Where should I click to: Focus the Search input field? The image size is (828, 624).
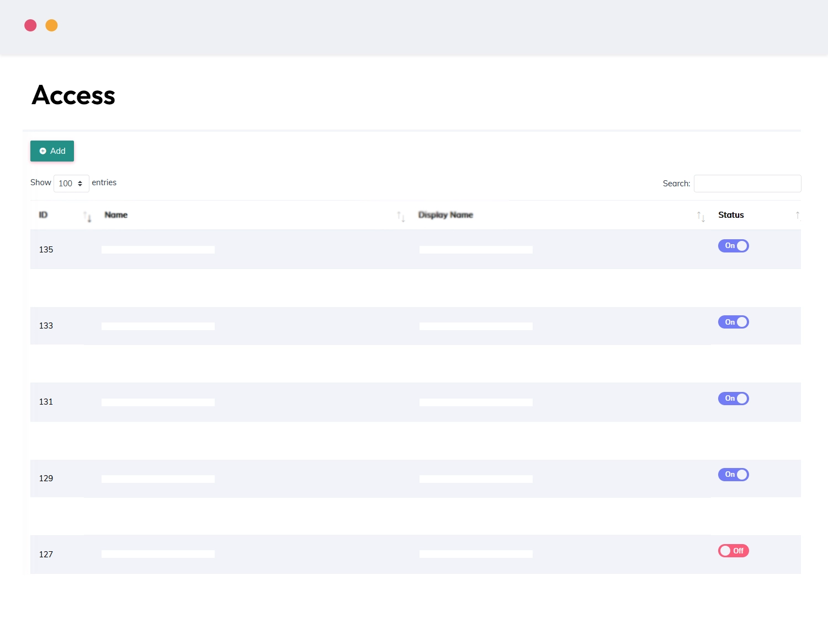tap(747, 184)
